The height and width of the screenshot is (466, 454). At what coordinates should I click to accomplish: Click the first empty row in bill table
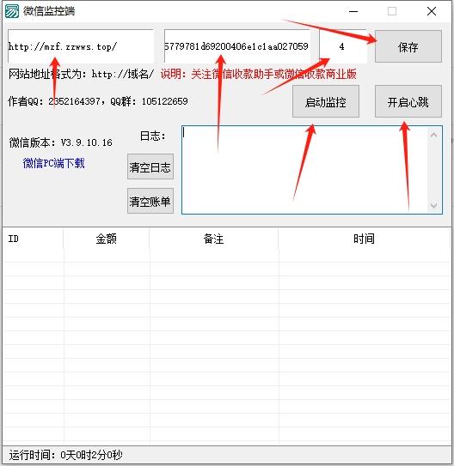(227, 256)
